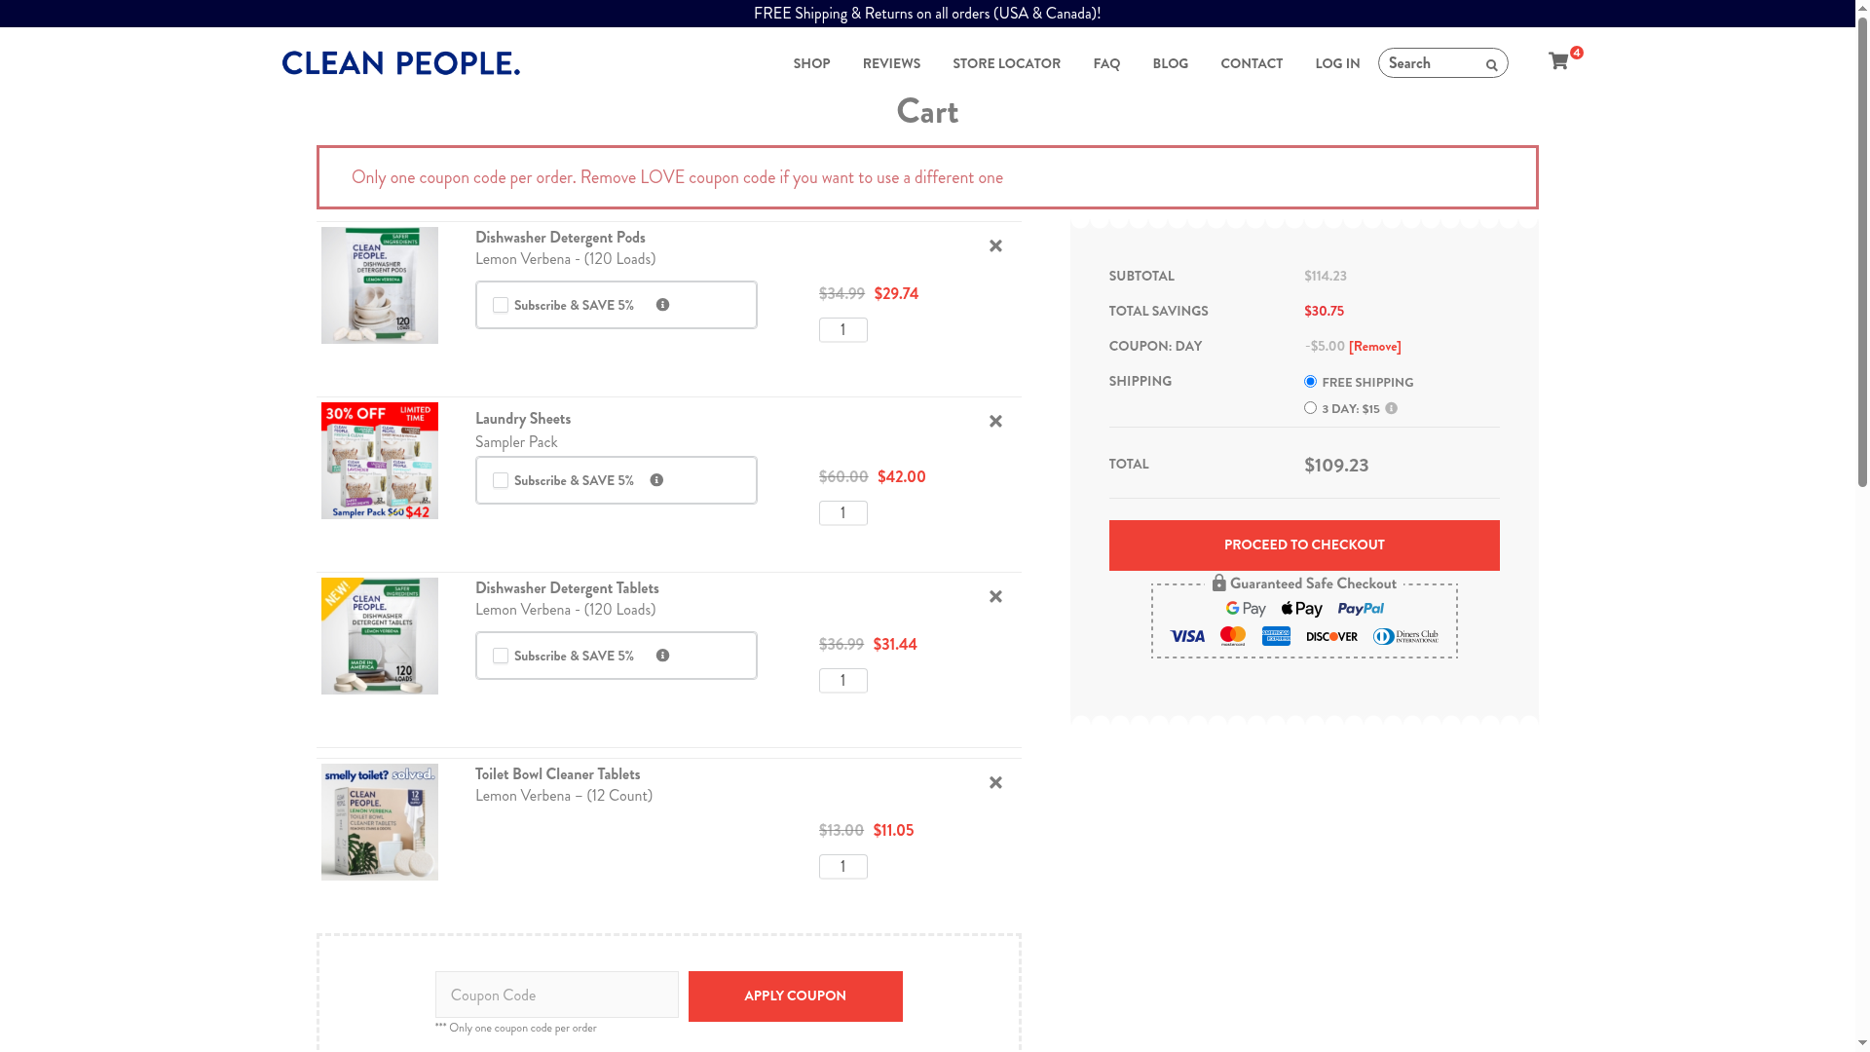Open Laundry Sheets product link
This screenshot has height=1052, width=1870.
pyautogui.click(x=523, y=419)
